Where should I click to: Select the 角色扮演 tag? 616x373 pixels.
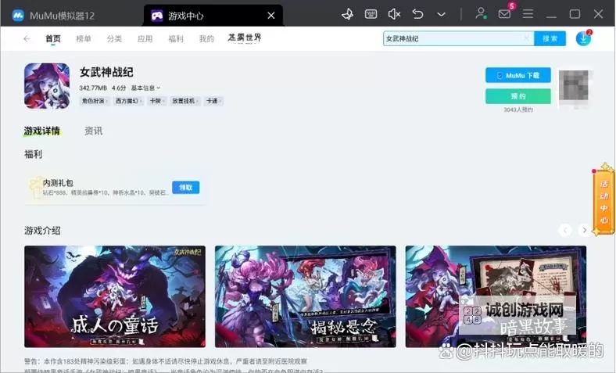[94, 101]
